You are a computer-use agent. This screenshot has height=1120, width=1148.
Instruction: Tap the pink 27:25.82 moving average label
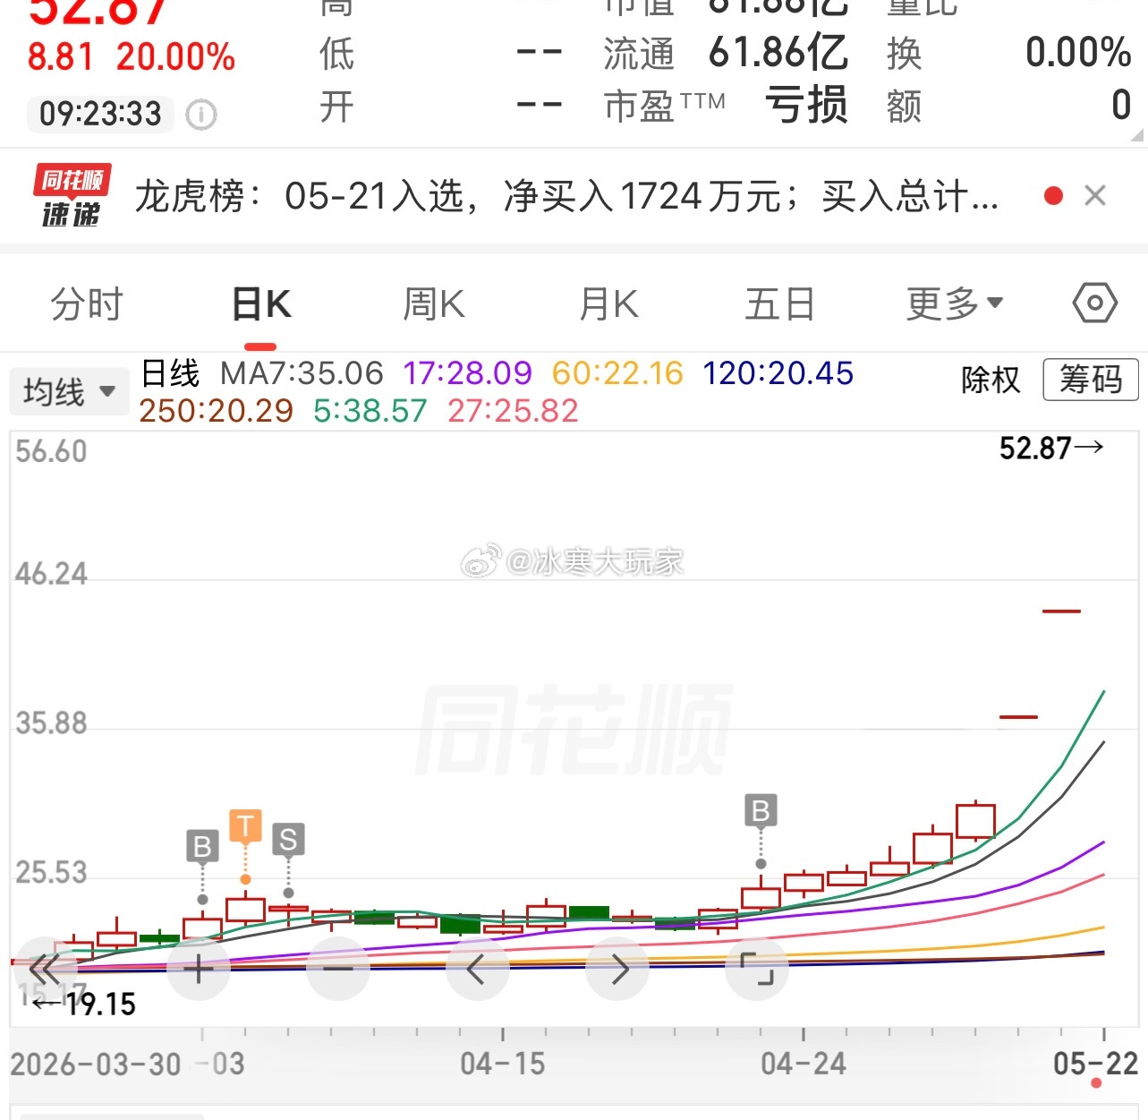[x=513, y=411]
